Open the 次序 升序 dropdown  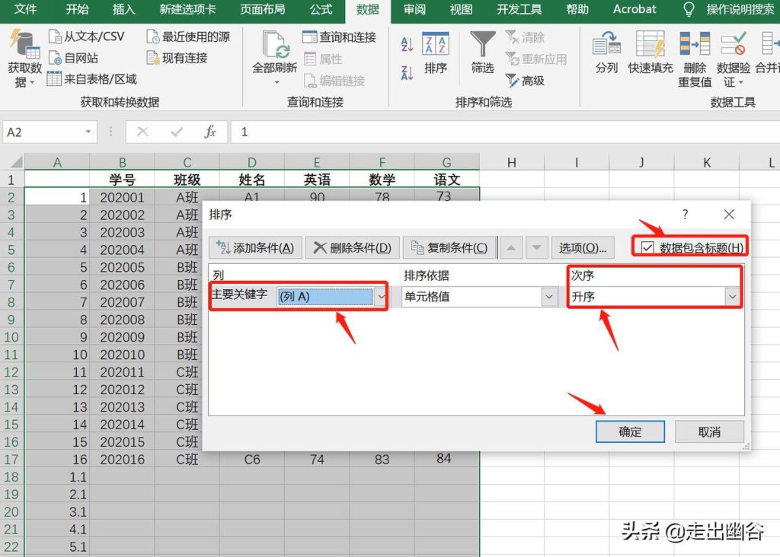pos(732,297)
